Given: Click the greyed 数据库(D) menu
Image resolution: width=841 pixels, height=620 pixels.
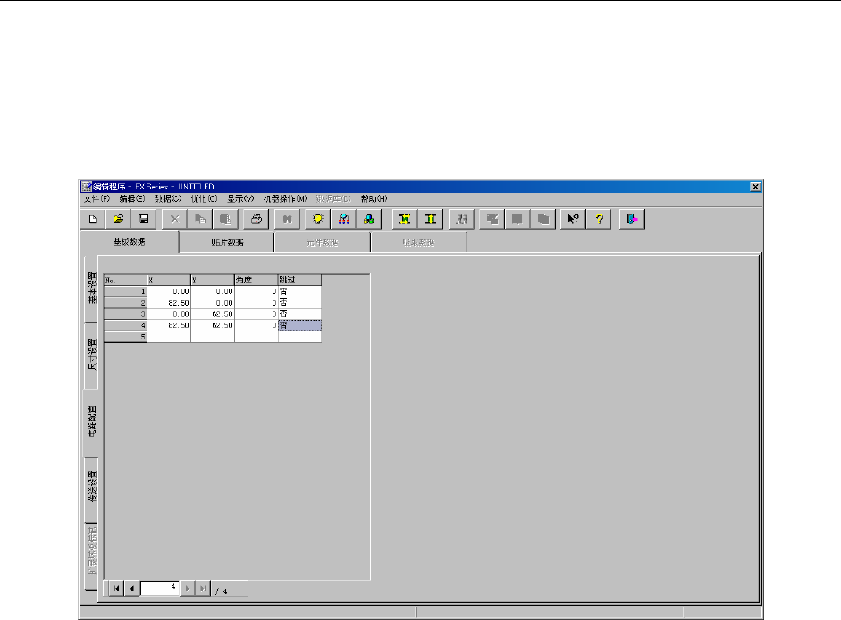Looking at the screenshot, I should [x=333, y=198].
